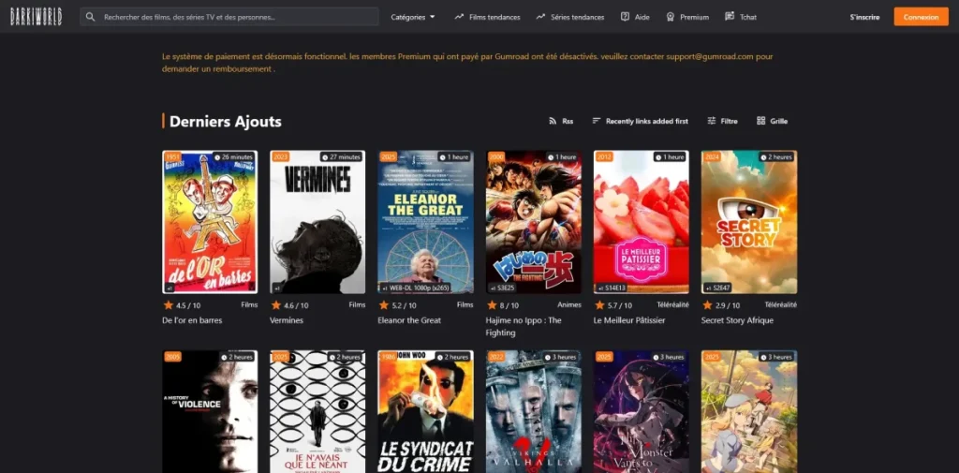959x473 pixels.
Task: Switch to Grille view
Action: [772, 121]
